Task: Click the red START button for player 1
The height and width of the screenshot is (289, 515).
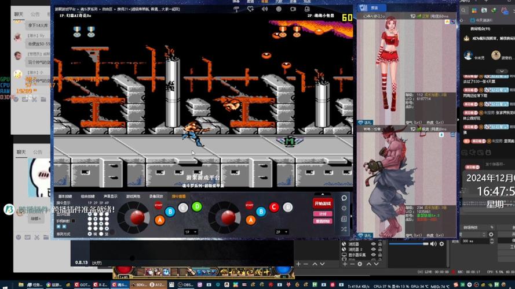Action: [158, 205]
